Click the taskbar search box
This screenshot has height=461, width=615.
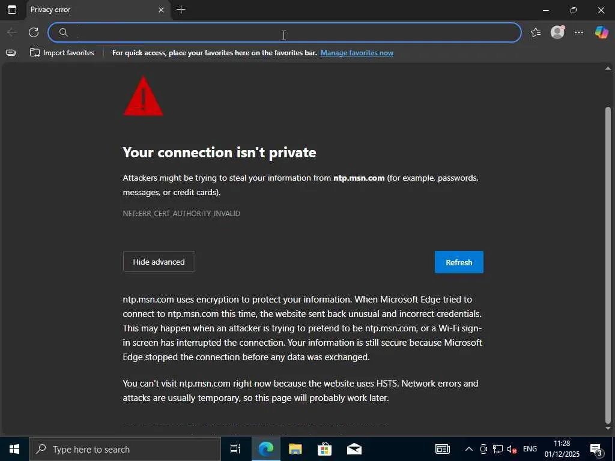125,449
